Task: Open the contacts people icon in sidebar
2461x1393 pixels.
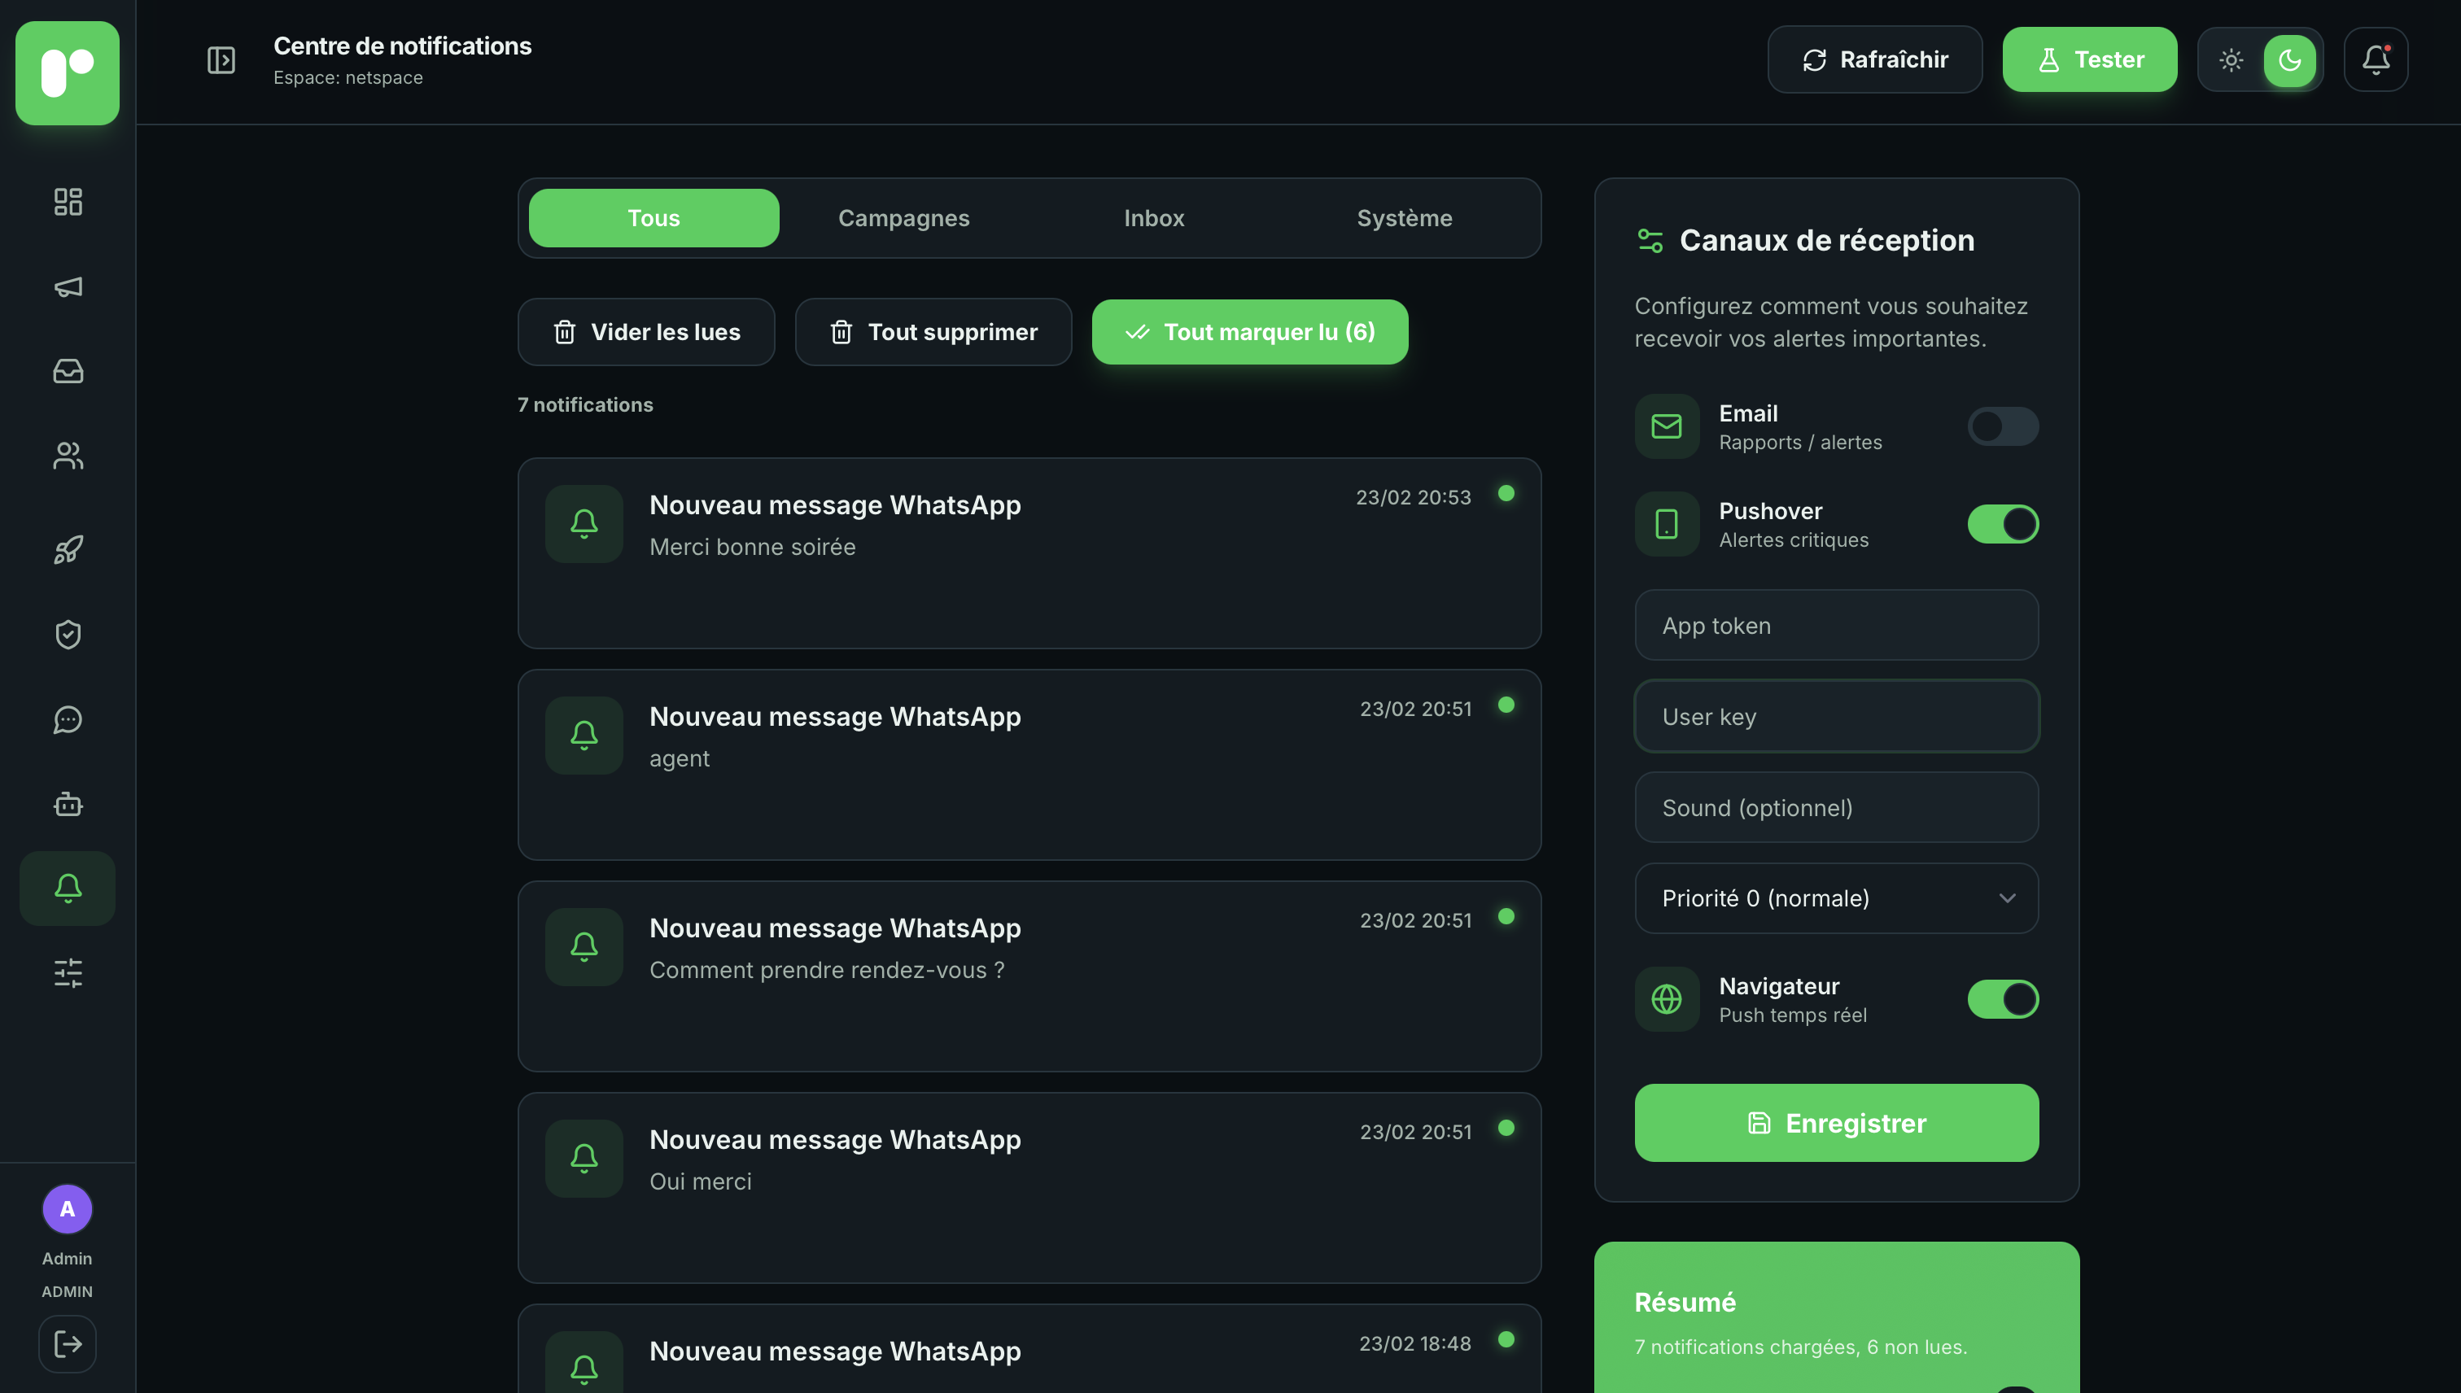Action: click(68, 456)
